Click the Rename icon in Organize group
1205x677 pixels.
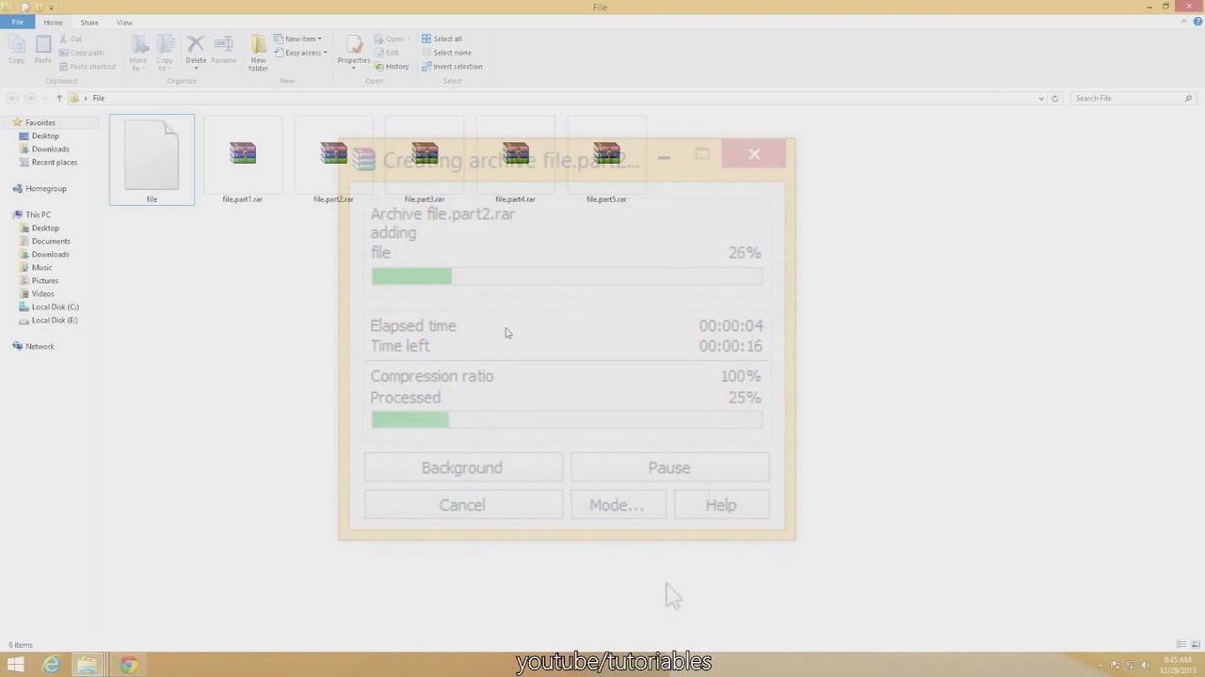point(224,50)
